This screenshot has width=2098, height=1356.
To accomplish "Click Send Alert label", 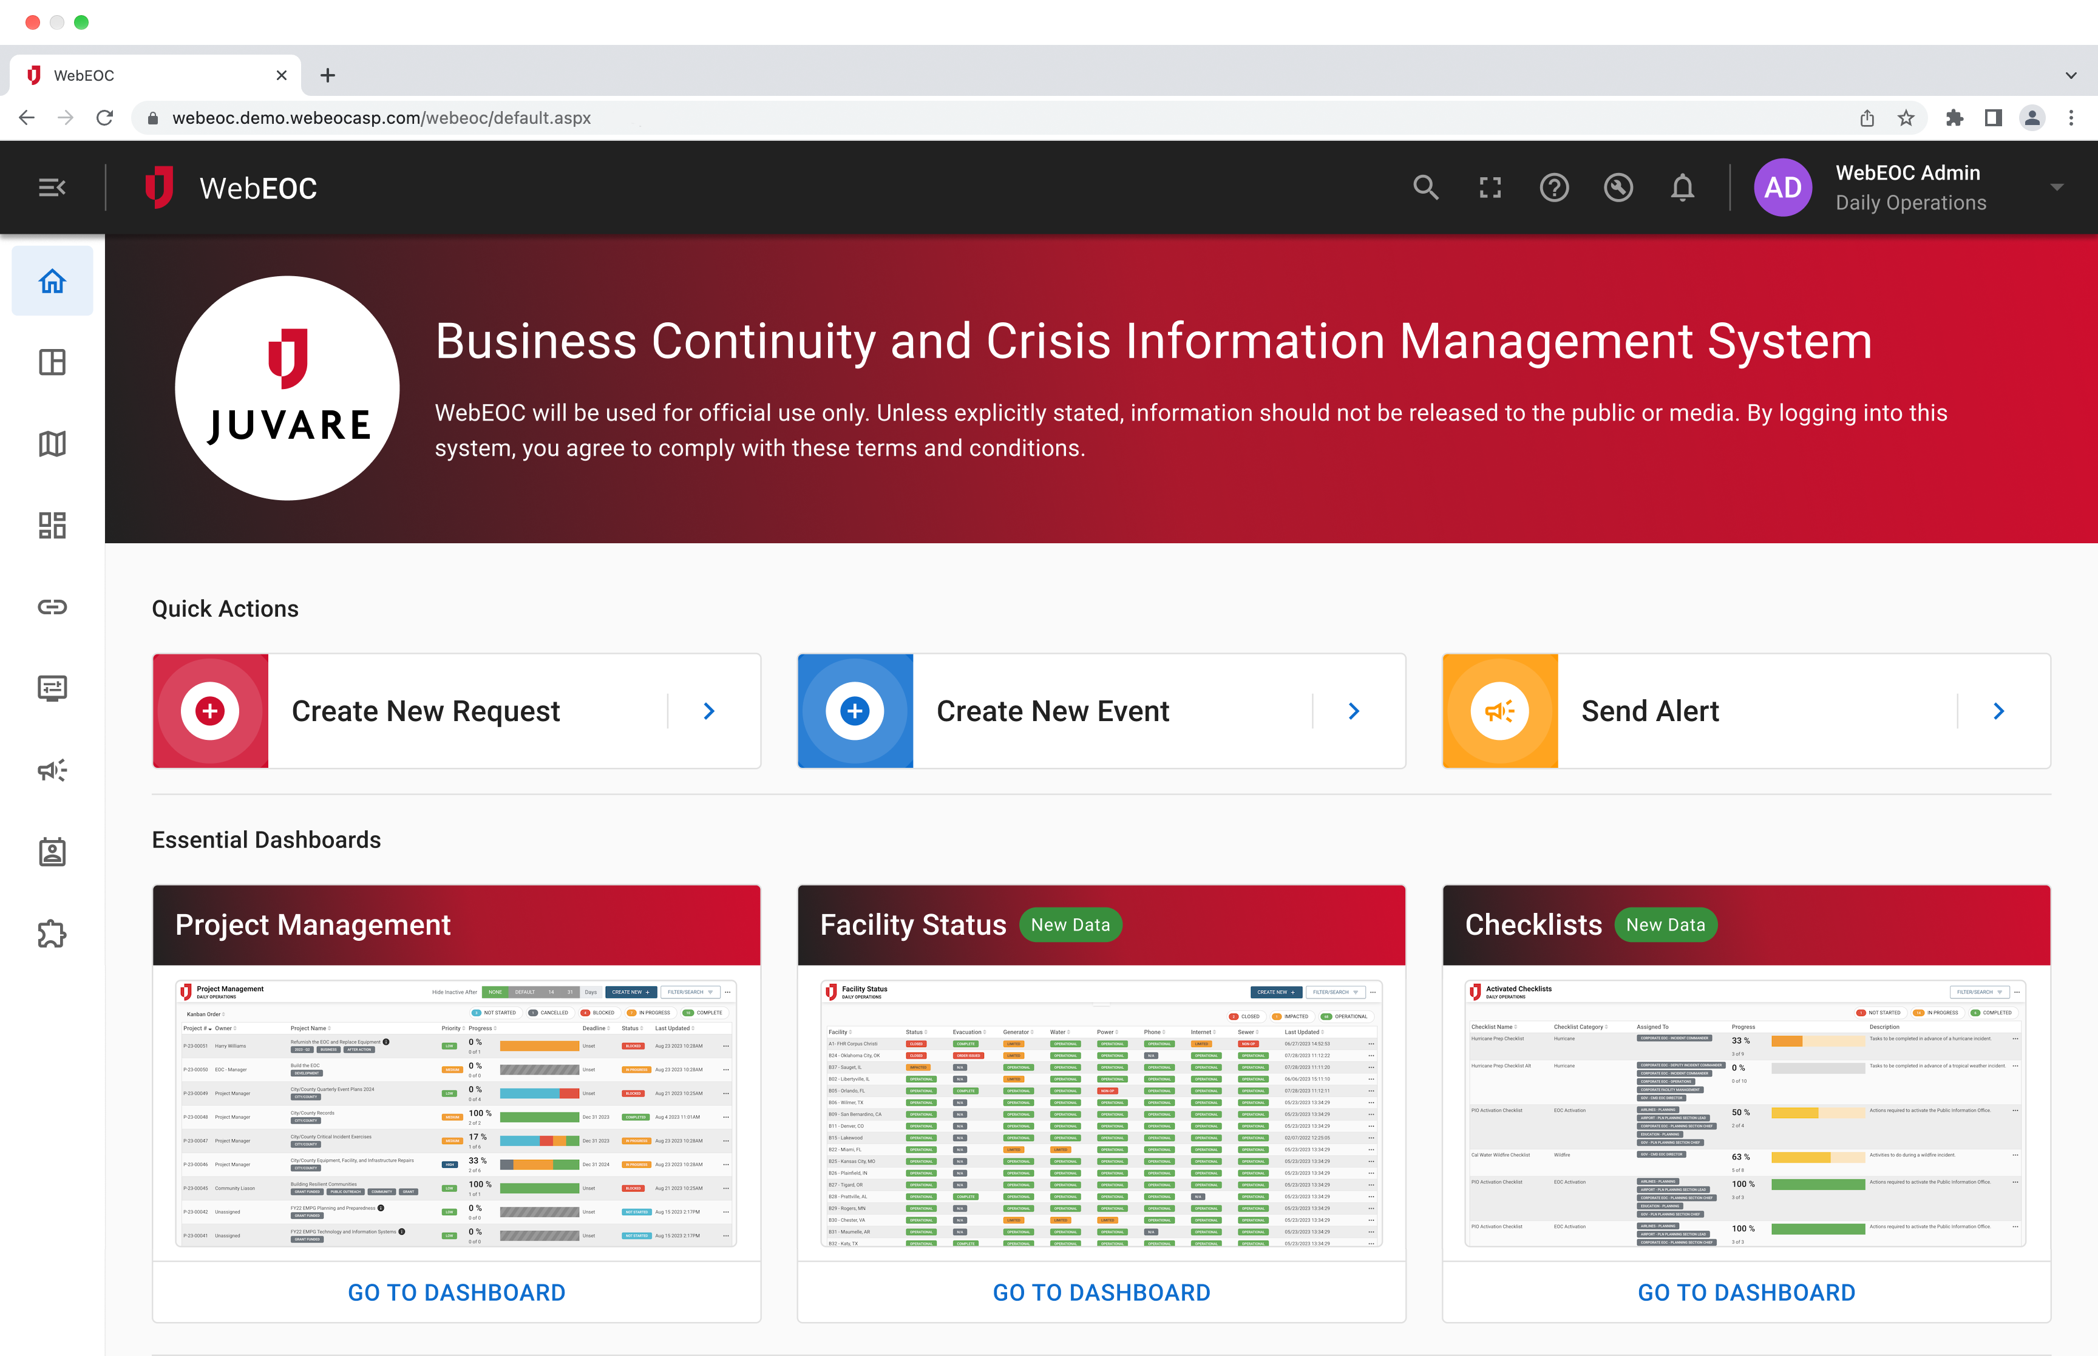I will pyautogui.click(x=1650, y=711).
